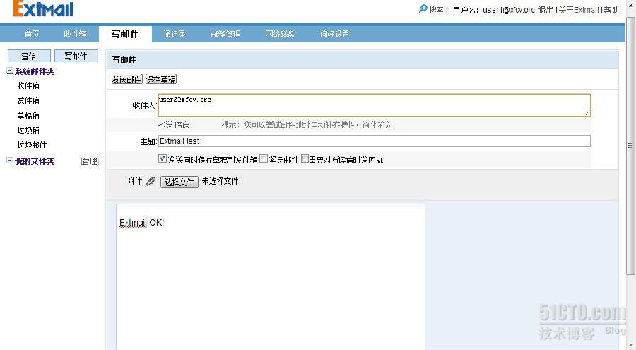Click the 未选择文件 status text
The height and width of the screenshot is (350, 636).
220,181
